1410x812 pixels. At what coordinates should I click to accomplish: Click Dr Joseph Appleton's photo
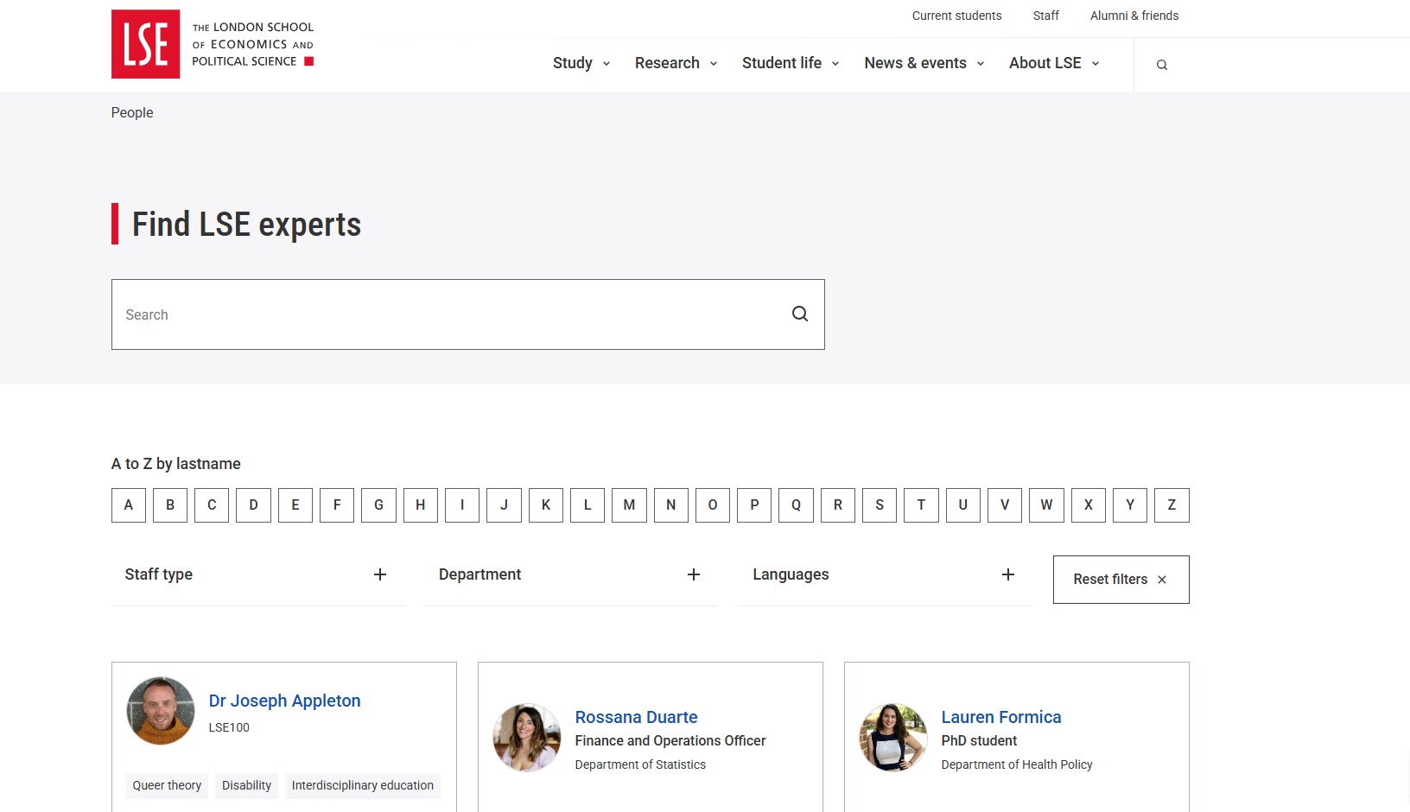pyautogui.click(x=161, y=711)
